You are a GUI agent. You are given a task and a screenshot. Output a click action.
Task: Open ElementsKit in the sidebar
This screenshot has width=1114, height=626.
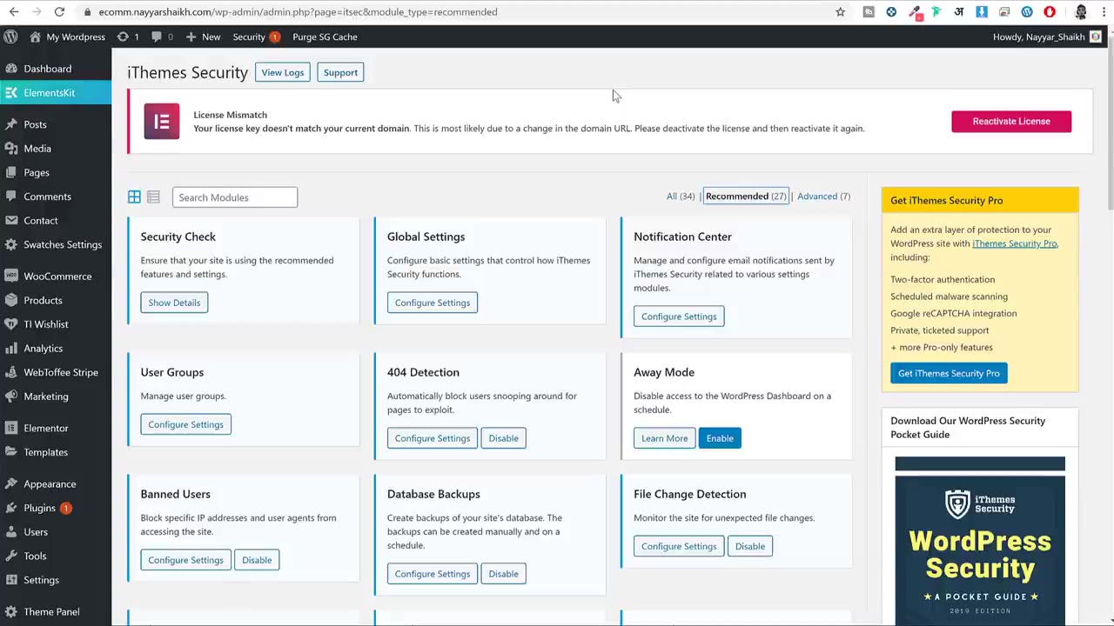pyautogui.click(x=56, y=92)
